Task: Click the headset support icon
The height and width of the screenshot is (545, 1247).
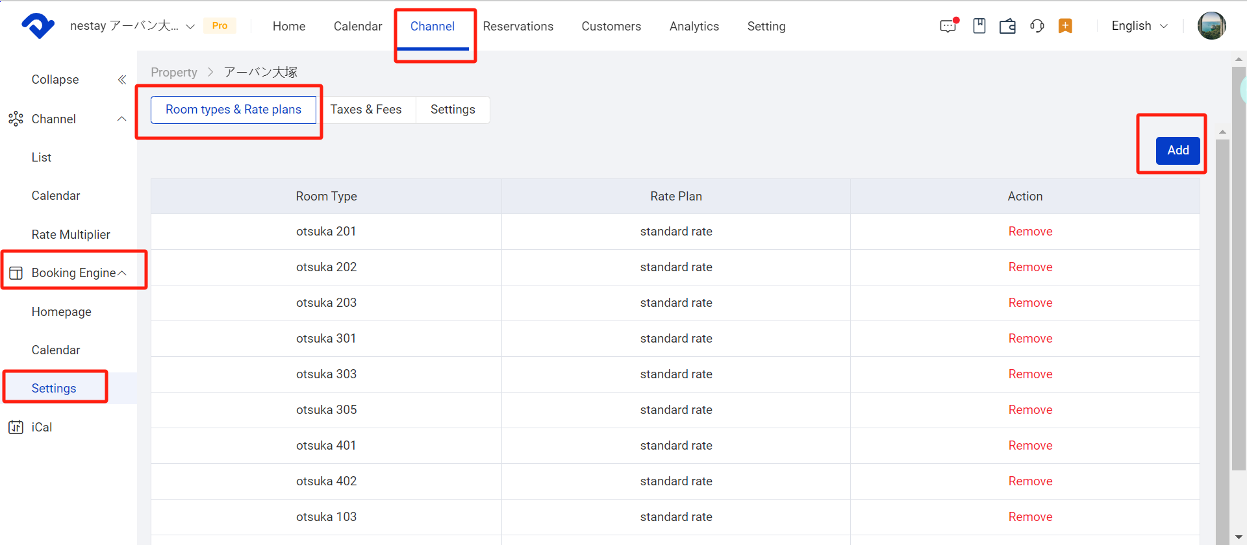Action: 1037,26
